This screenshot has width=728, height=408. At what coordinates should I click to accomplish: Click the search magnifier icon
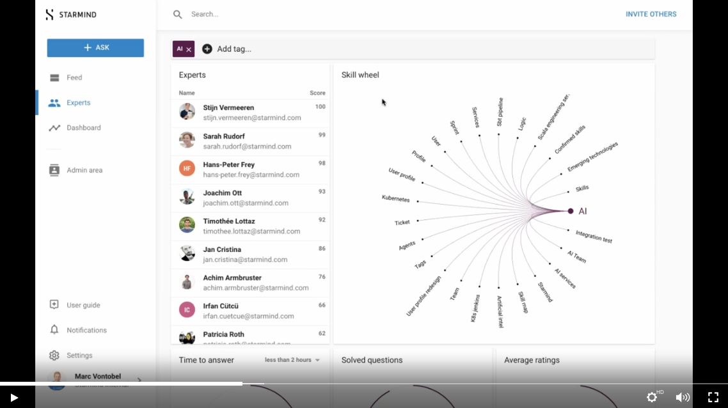pyautogui.click(x=177, y=15)
